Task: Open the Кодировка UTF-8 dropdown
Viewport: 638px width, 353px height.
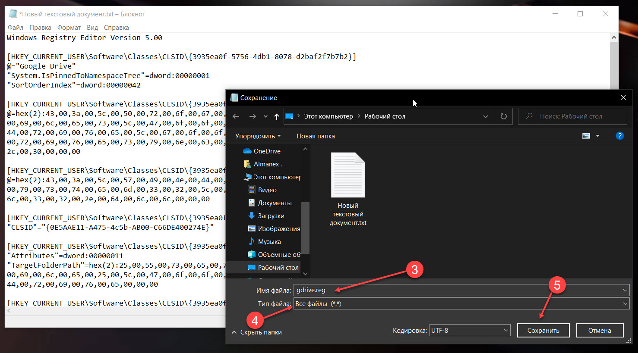Action: (470, 331)
